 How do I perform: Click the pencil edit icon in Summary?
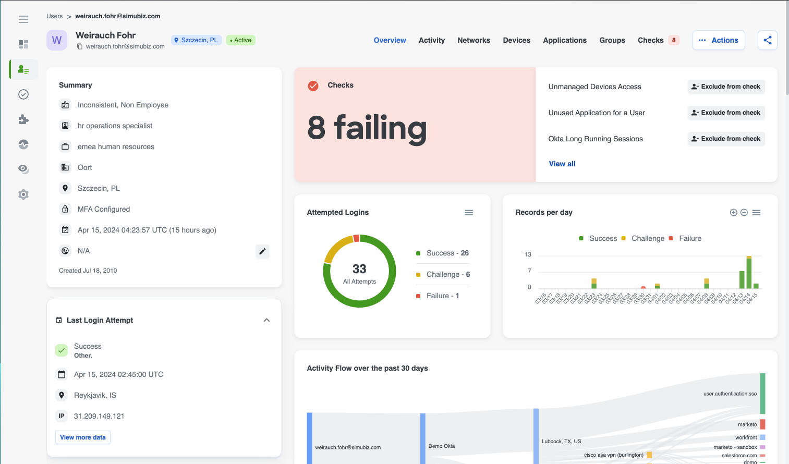[x=262, y=251]
